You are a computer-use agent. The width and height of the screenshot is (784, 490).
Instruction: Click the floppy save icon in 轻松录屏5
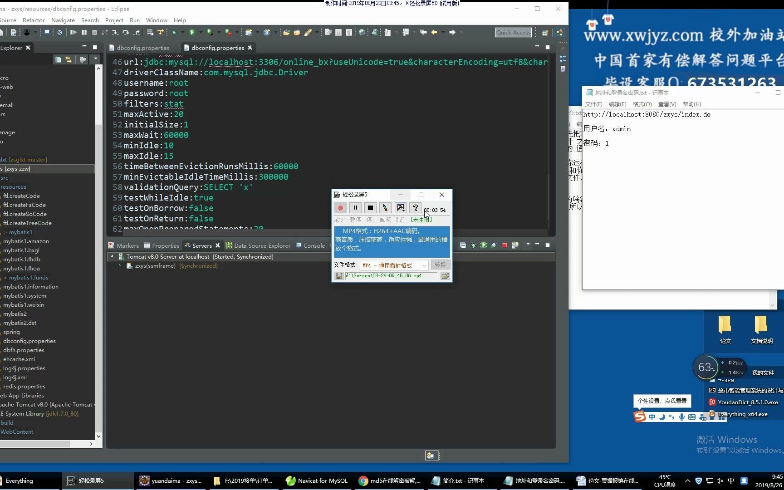point(339,276)
